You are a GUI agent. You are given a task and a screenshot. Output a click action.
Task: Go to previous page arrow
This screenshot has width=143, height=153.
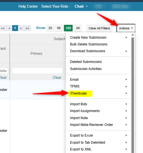point(9,28)
